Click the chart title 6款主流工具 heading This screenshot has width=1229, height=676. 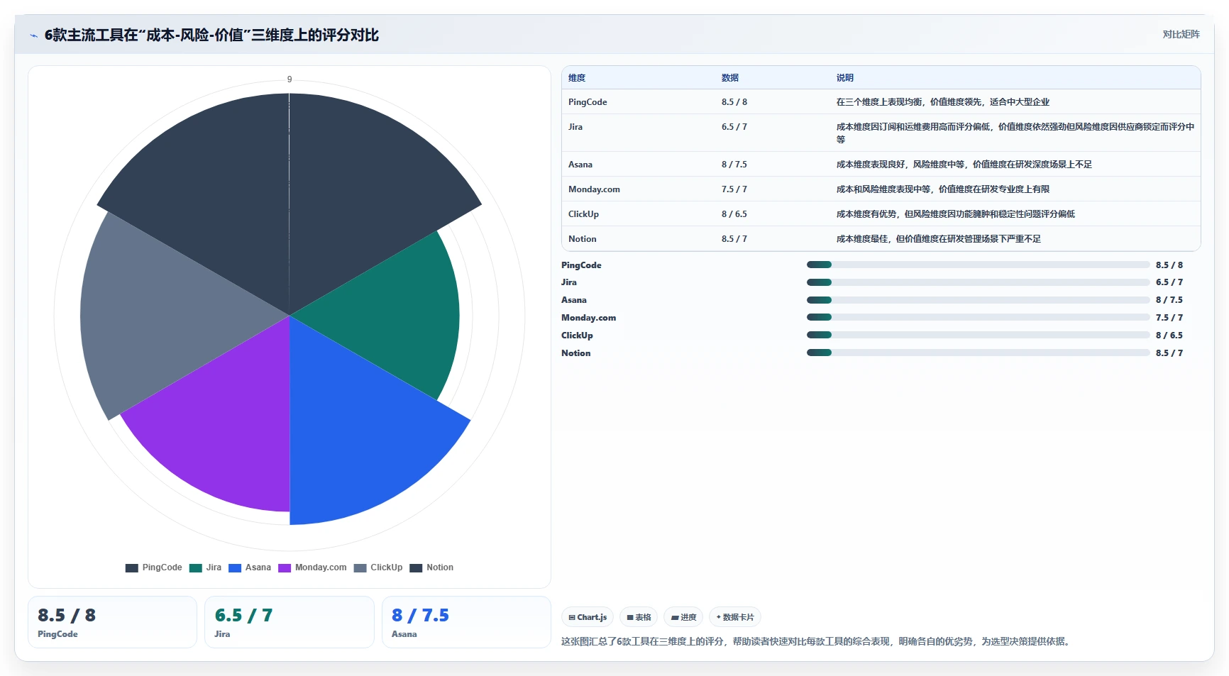click(211, 35)
